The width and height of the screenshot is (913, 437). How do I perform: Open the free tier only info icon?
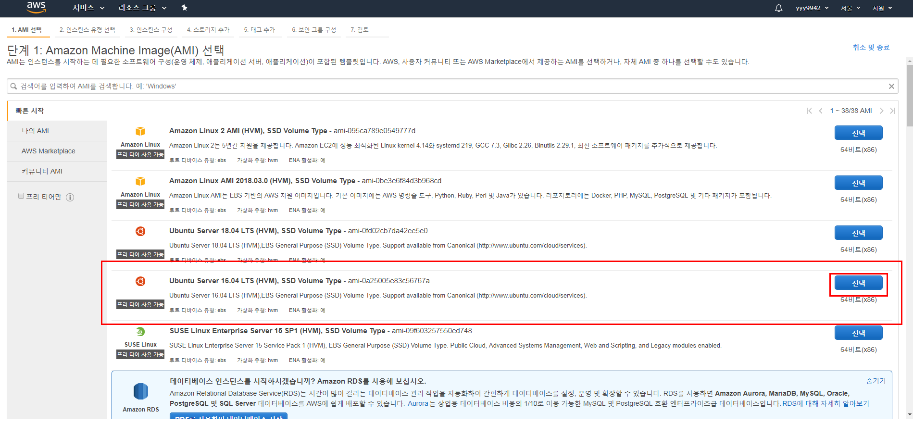coord(70,197)
